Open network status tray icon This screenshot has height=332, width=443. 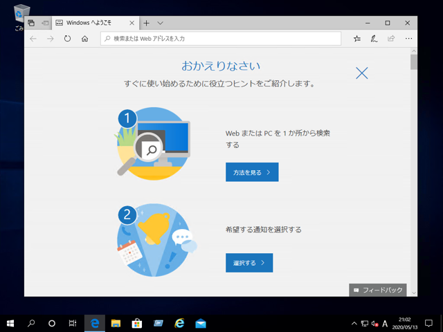(x=365, y=324)
